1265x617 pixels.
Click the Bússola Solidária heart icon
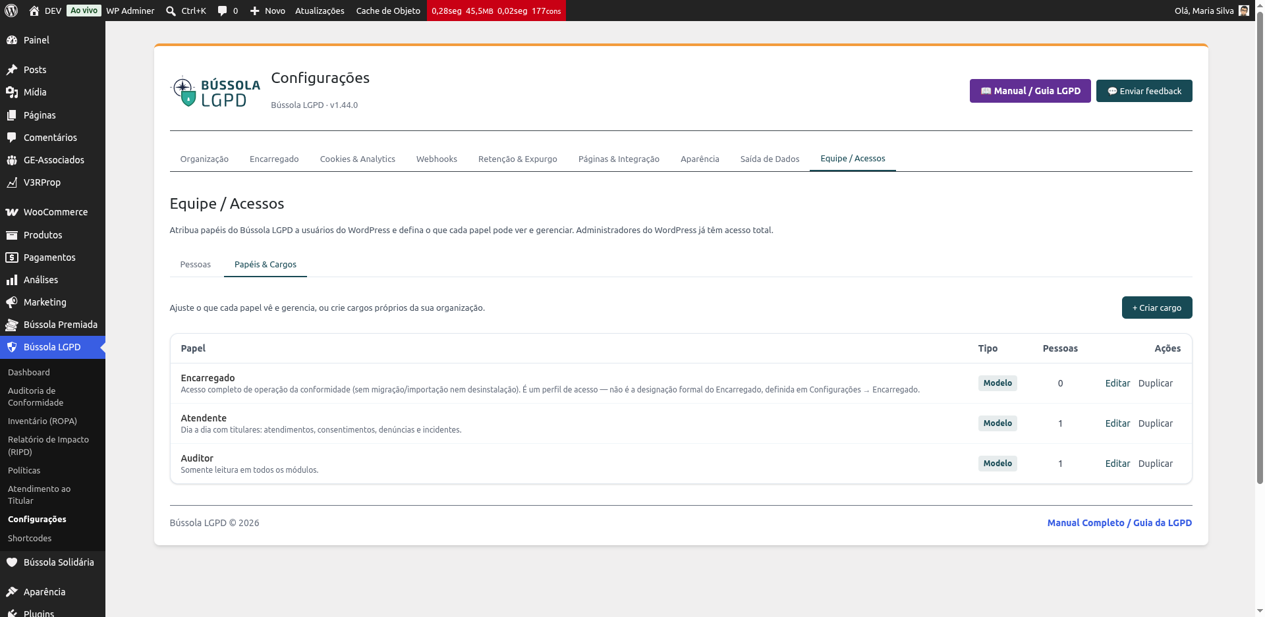[12, 562]
